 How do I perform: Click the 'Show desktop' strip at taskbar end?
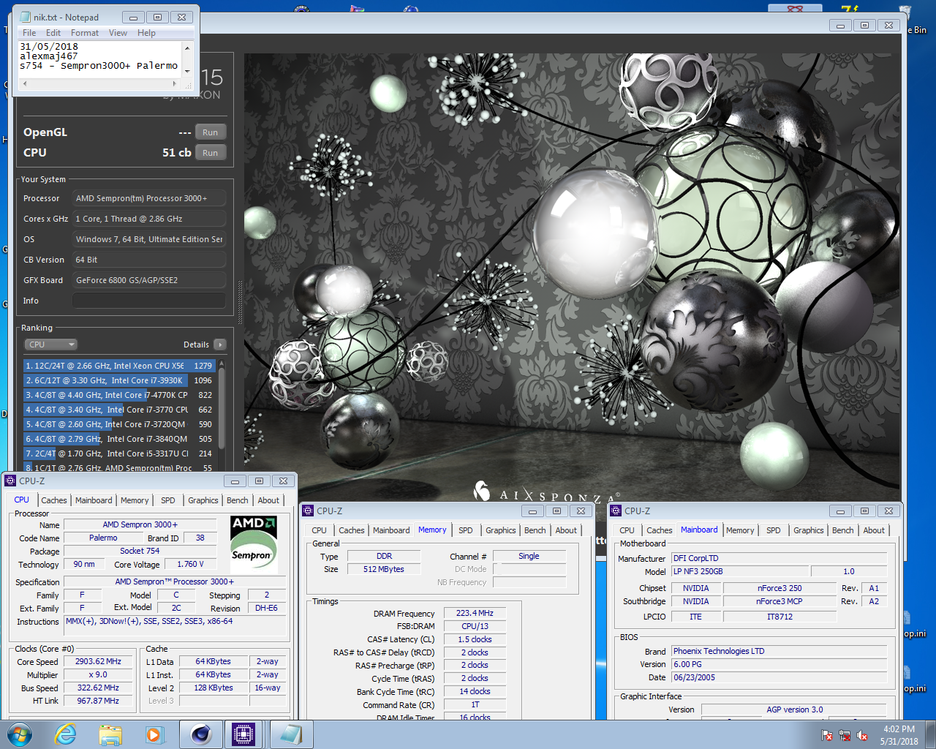(x=931, y=734)
